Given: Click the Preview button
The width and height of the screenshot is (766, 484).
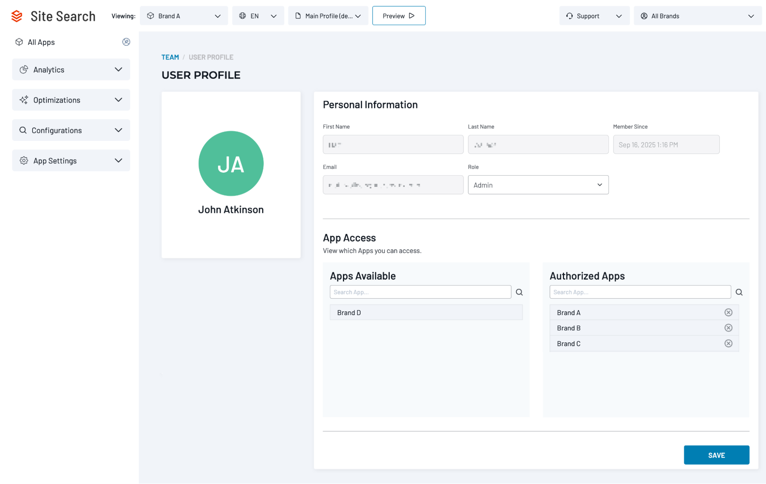Looking at the screenshot, I should pos(399,16).
